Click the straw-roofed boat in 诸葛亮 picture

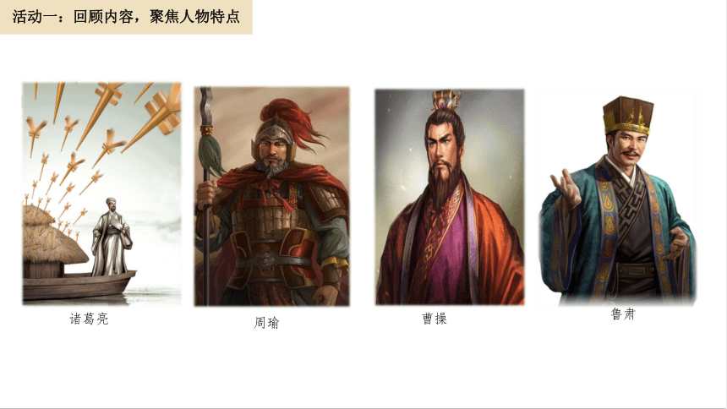pos(69,259)
